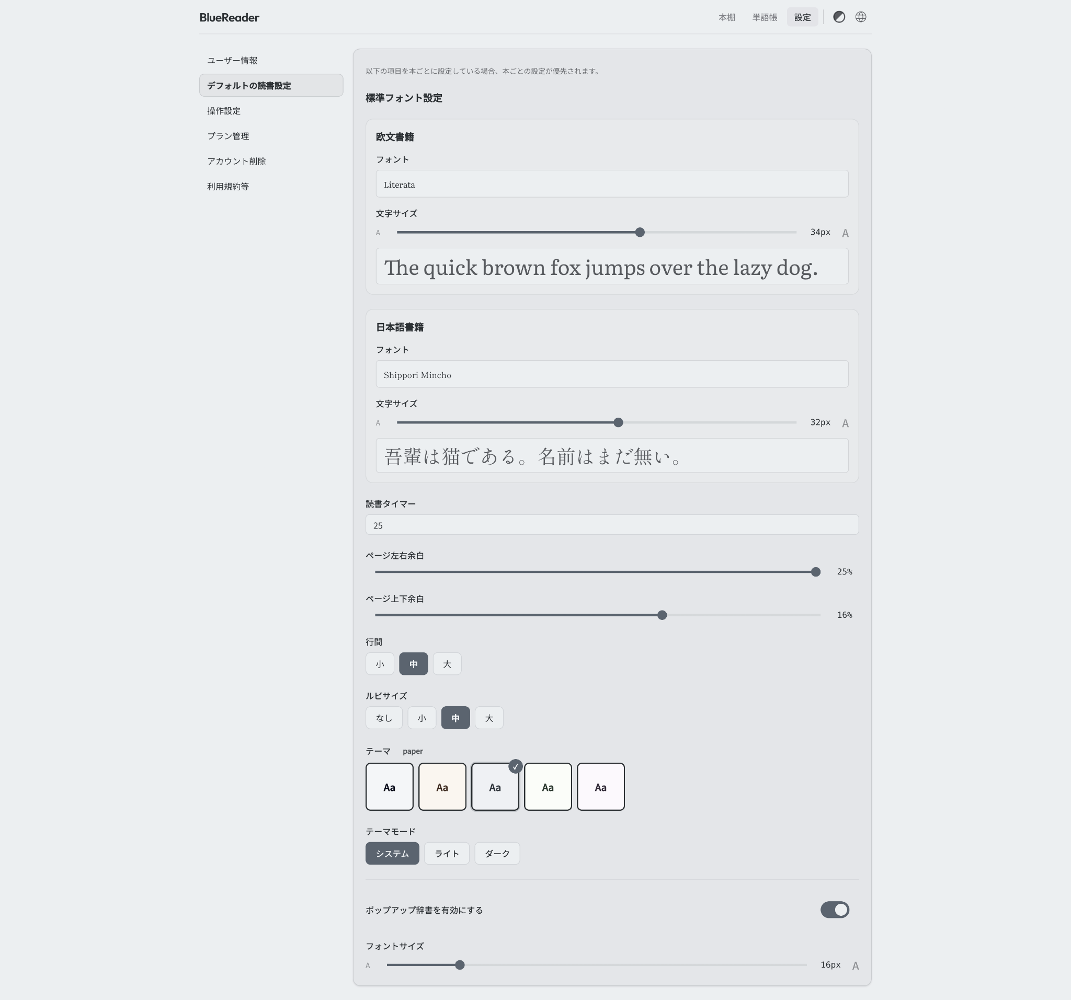Click the ページ上下余白 slider
The width and height of the screenshot is (1071, 1000).
click(597, 615)
